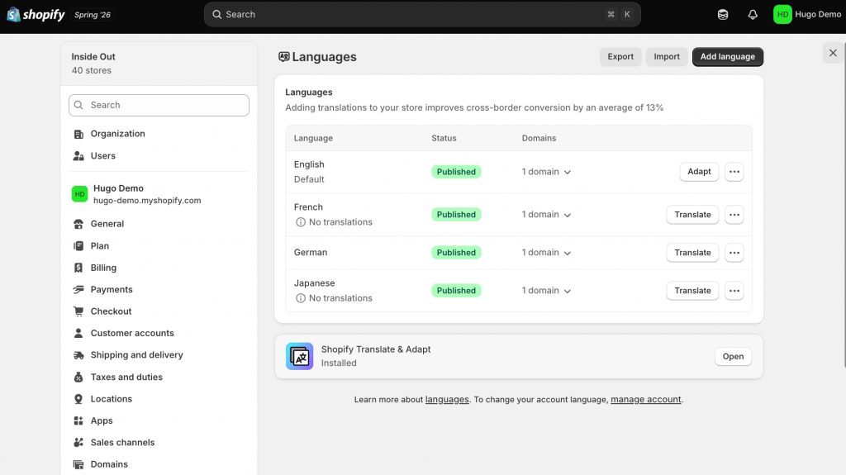
Task: Click Translate for French
Action: 692,215
